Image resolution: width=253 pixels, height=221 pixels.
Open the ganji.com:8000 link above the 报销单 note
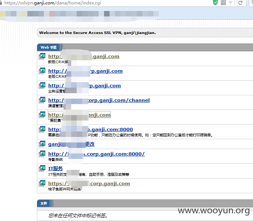(x=91, y=129)
